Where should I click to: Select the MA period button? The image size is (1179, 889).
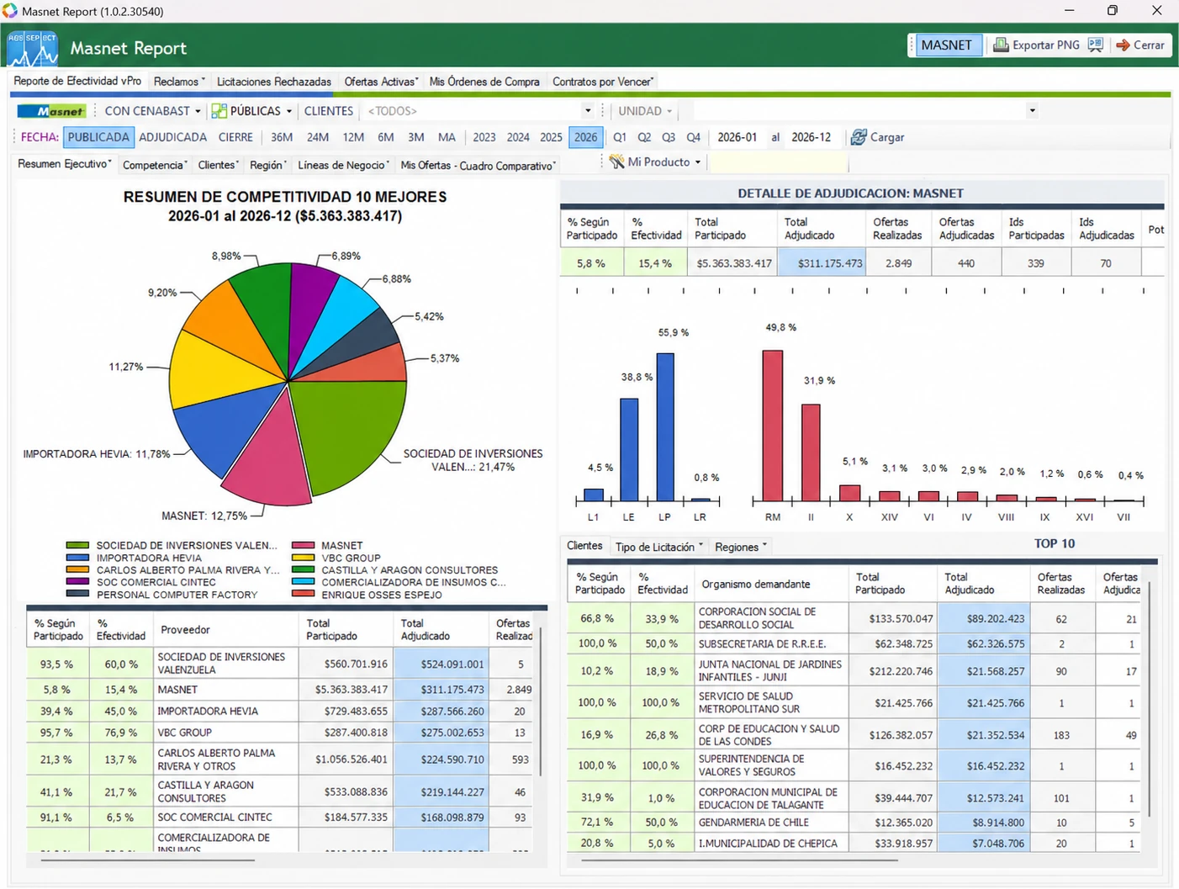(447, 137)
